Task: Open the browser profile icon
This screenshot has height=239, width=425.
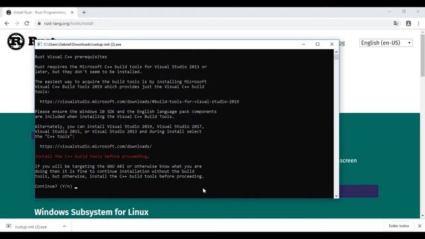Action: coord(408,24)
